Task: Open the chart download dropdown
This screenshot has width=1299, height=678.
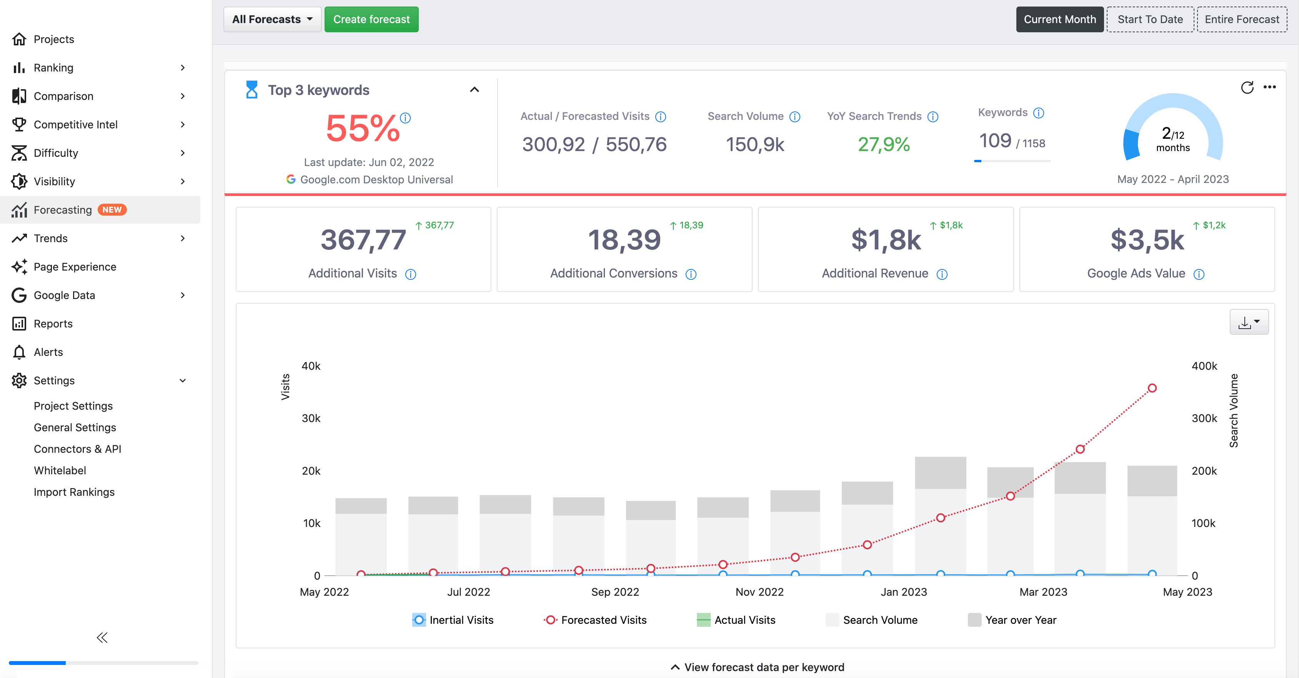Action: tap(1249, 322)
